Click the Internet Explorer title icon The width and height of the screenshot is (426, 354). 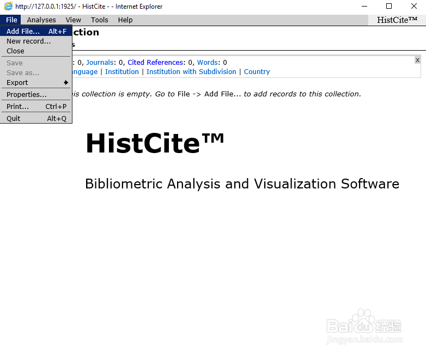tap(8, 6)
